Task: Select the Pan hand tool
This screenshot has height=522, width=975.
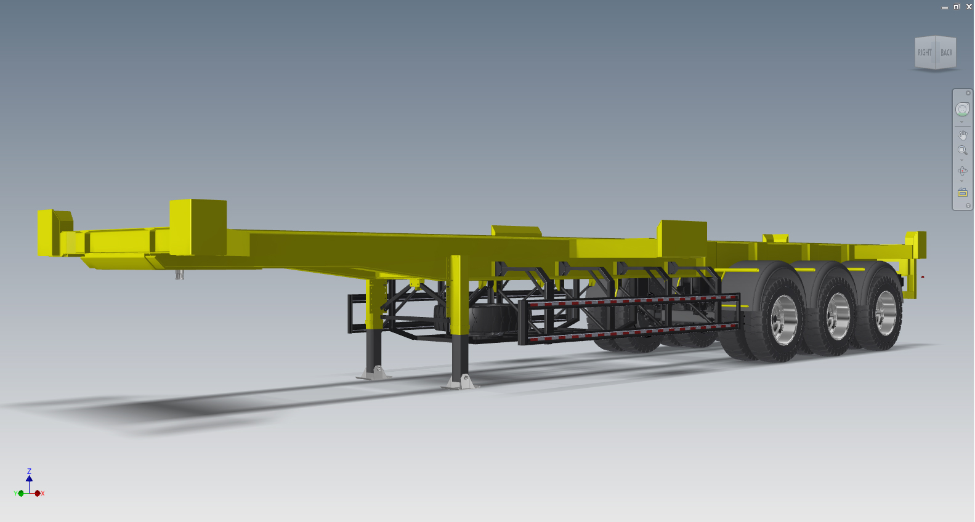Action: coord(962,135)
